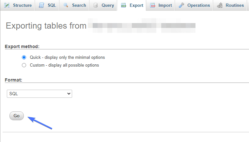Image resolution: width=249 pixels, height=142 pixels.
Task: Open the Operations tab
Action: click(194, 6)
